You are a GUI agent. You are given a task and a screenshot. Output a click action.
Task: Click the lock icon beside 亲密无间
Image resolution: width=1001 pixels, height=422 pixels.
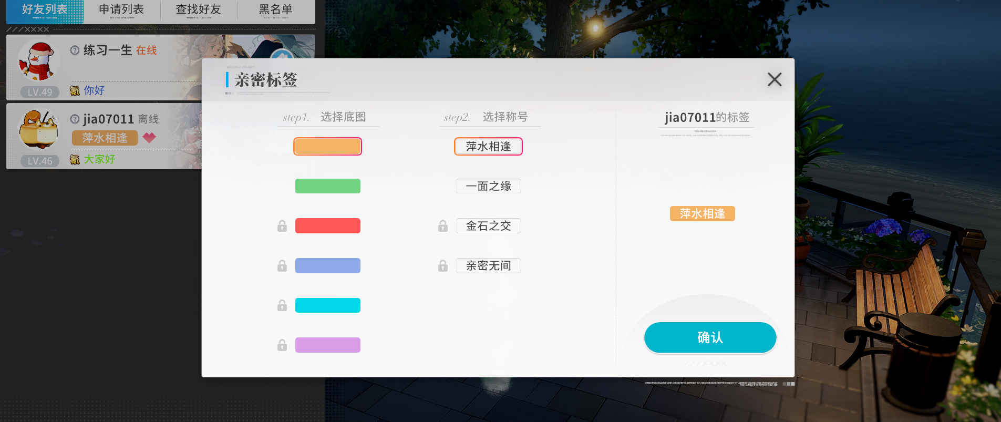[443, 266]
